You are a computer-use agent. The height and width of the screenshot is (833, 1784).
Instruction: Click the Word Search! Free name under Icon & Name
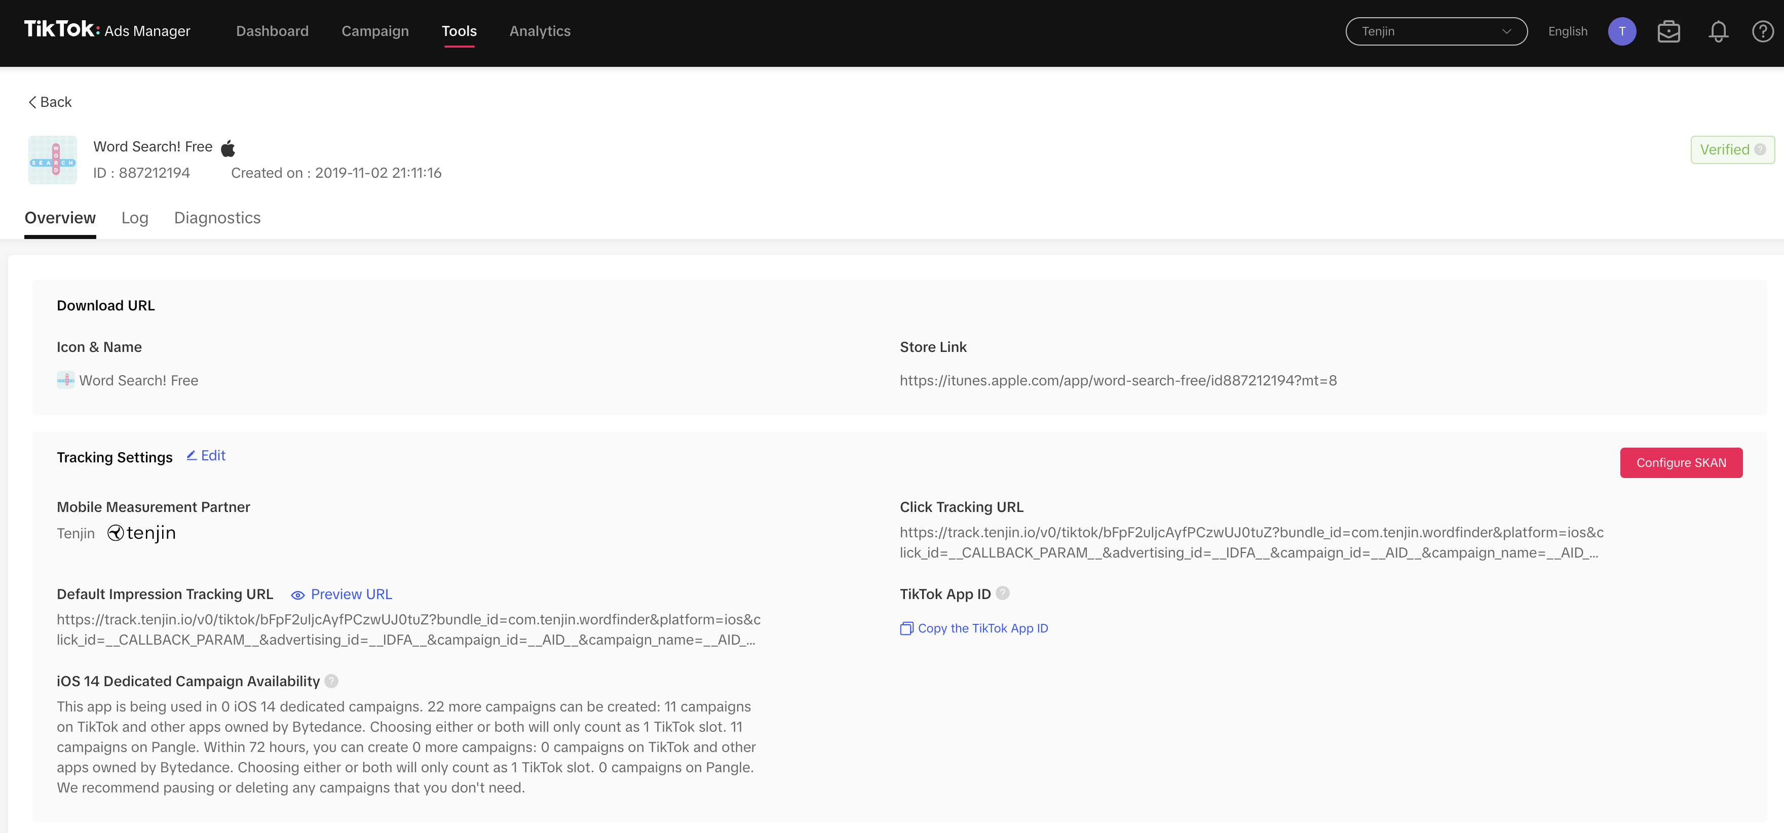[x=138, y=380]
